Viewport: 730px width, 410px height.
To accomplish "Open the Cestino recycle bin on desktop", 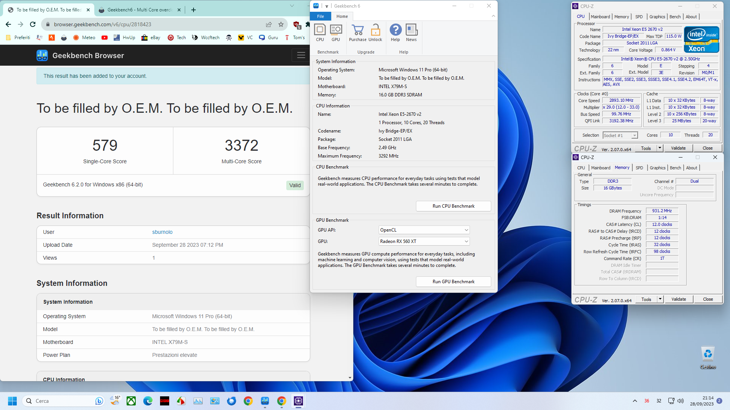I will click(x=708, y=358).
